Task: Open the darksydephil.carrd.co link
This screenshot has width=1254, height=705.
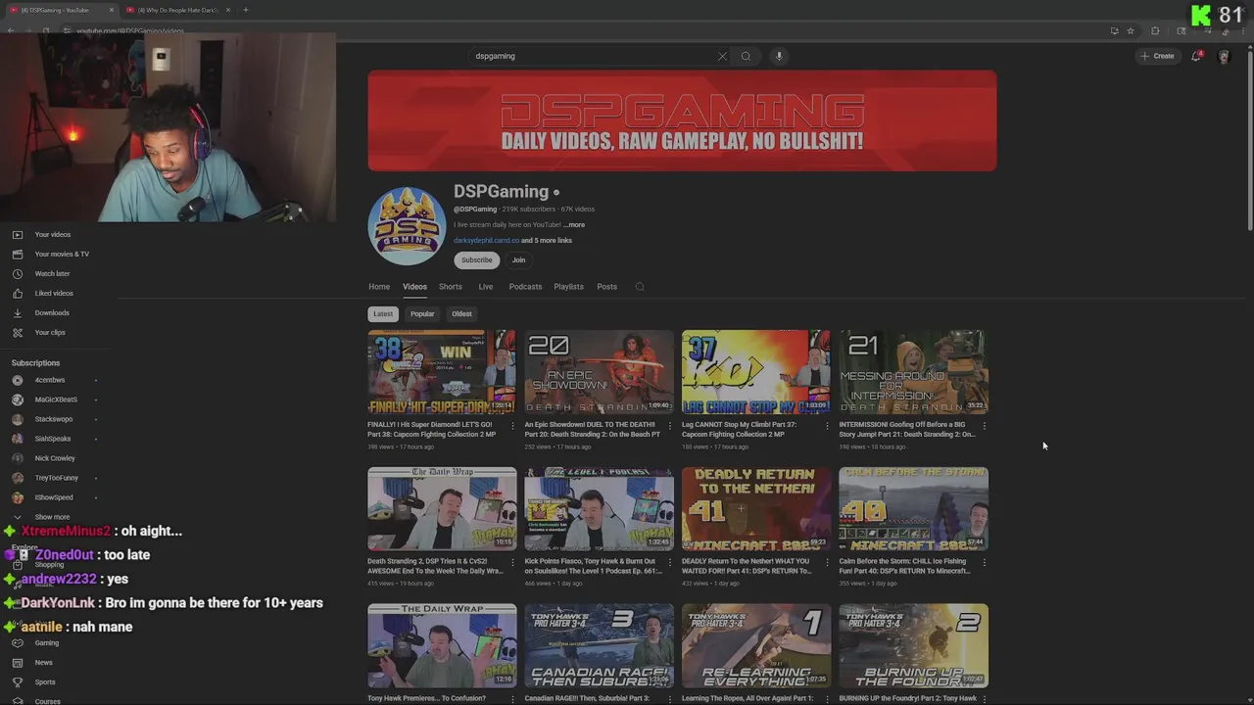Action: coord(486,241)
